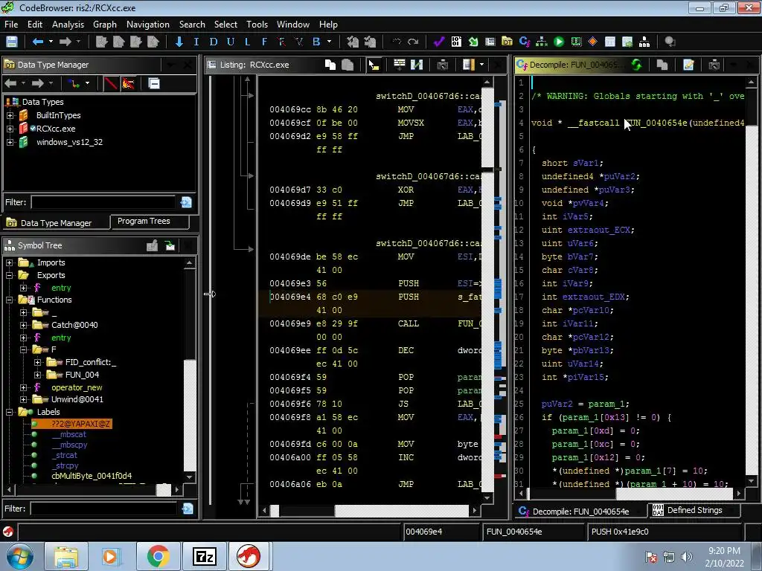Open the Data Type Manager toolbar icon
The width and height of the screenshot is (762, 571).
coord(507,42)
